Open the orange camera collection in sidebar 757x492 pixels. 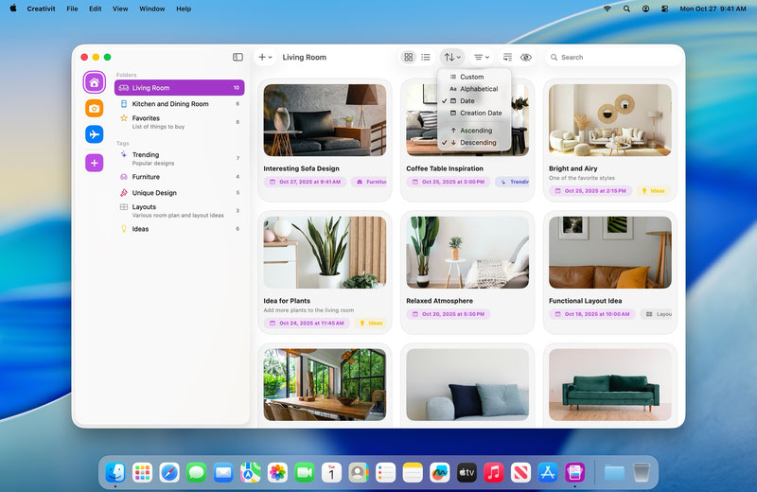click(x=95, y=109)
